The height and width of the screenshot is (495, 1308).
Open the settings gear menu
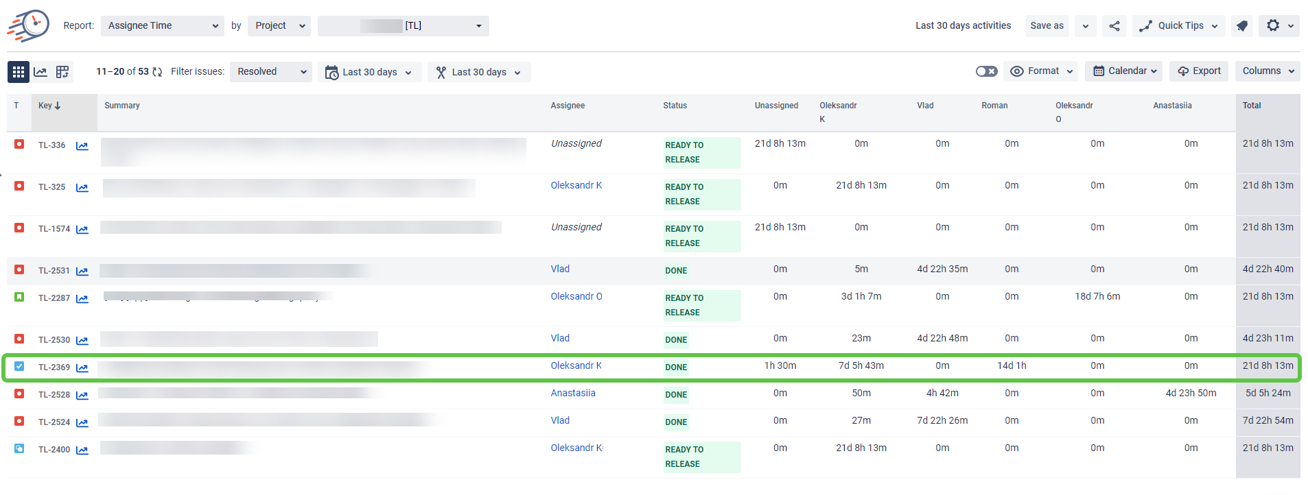(1273, 25)
